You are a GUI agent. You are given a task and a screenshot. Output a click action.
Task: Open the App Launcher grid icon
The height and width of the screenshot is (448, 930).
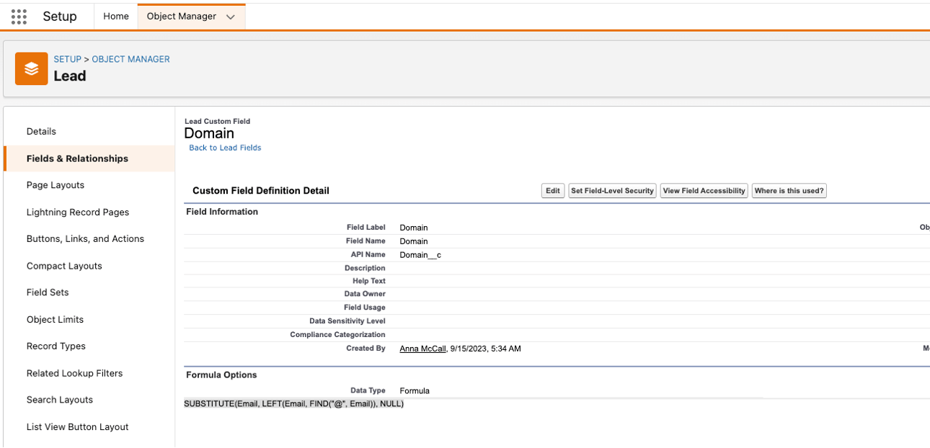[x=19, y=17]
